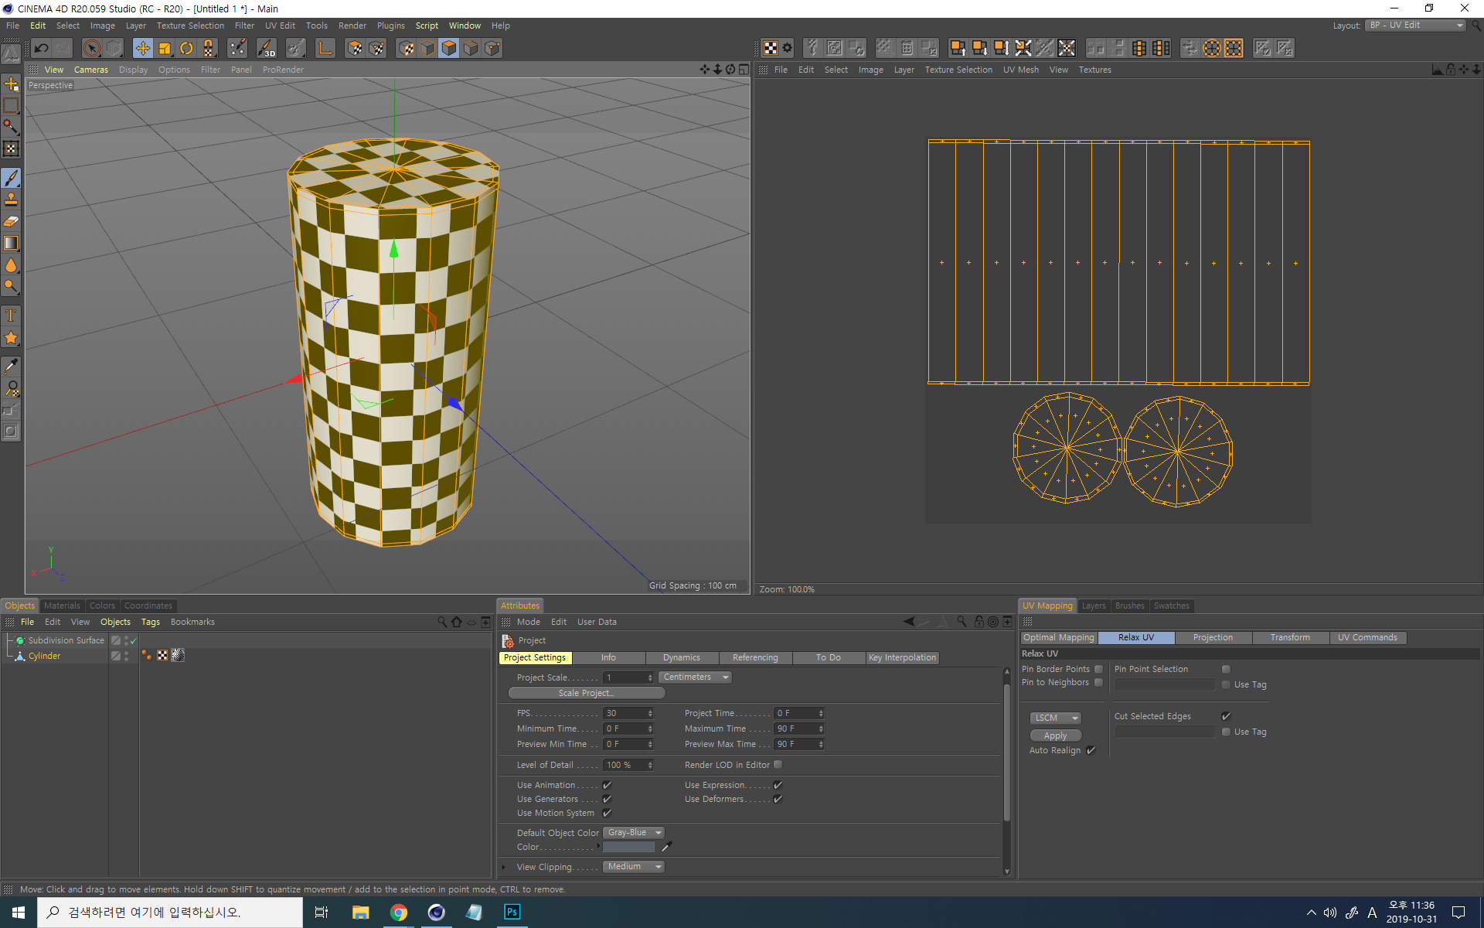Enable Pin Border Points checkbox
The image size is (1484, 928).
[1098, 670]
